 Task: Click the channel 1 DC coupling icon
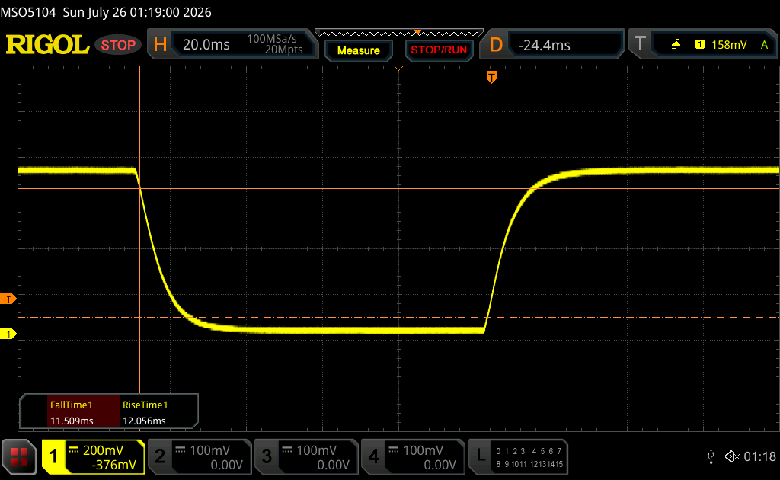[x=74, y=450]
